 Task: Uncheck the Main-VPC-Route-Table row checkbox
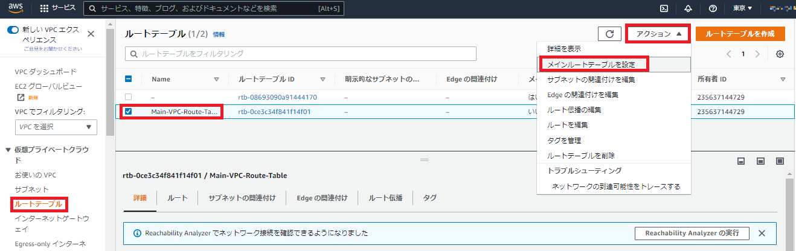(x=128, y=112)
